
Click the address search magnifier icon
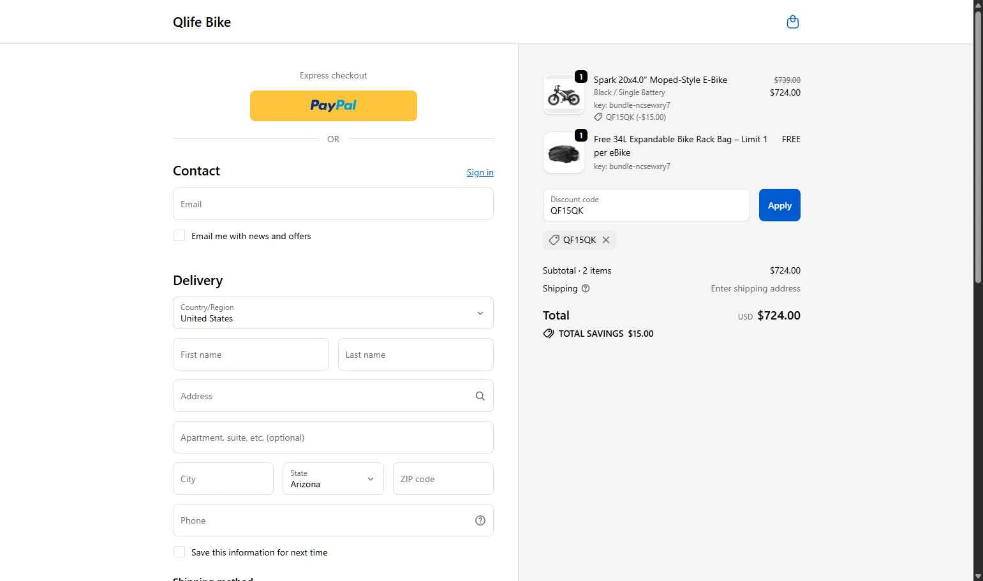(480, 396)
